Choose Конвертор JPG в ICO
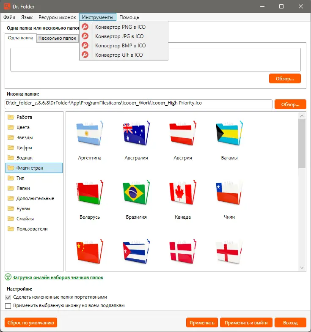Image resolution: width=311 pixels, height=332 pixels. 124,36
